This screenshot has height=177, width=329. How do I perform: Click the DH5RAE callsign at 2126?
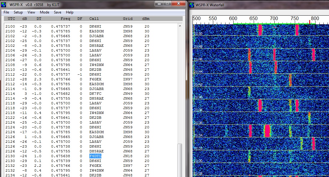(97, 151)
